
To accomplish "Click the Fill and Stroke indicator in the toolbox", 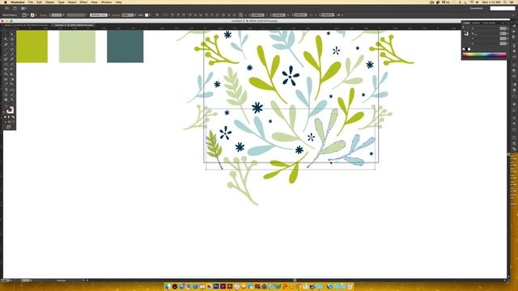I will [x=10, y=110].
